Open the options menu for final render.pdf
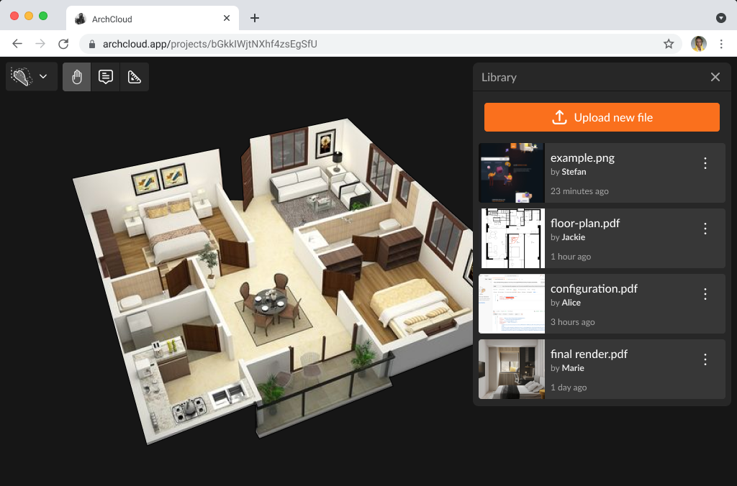The height and width of the screenshot is (486, 737). point(705,359)
